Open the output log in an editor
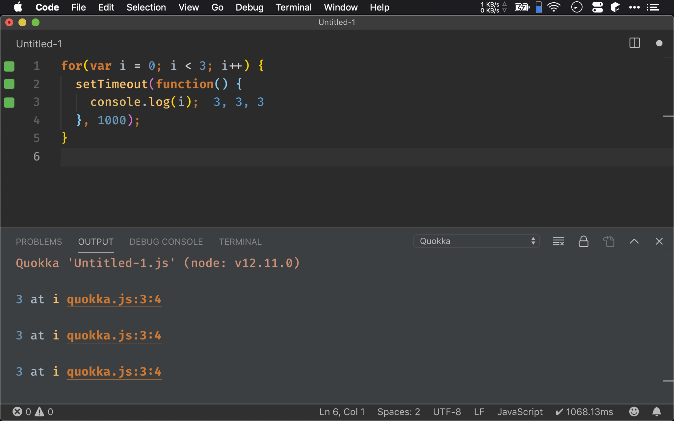The image size is (674, 421). [x=609, y=241]
